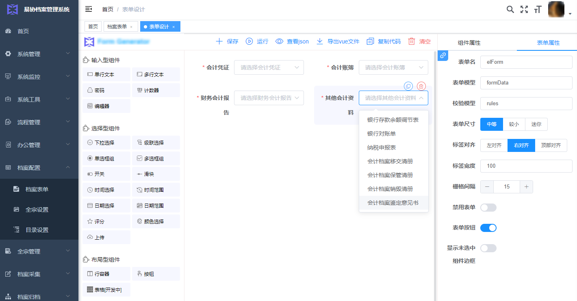The height and width of the screenshot is (301, 577).
Task: Click 复制代码 button
Action: 384,41
